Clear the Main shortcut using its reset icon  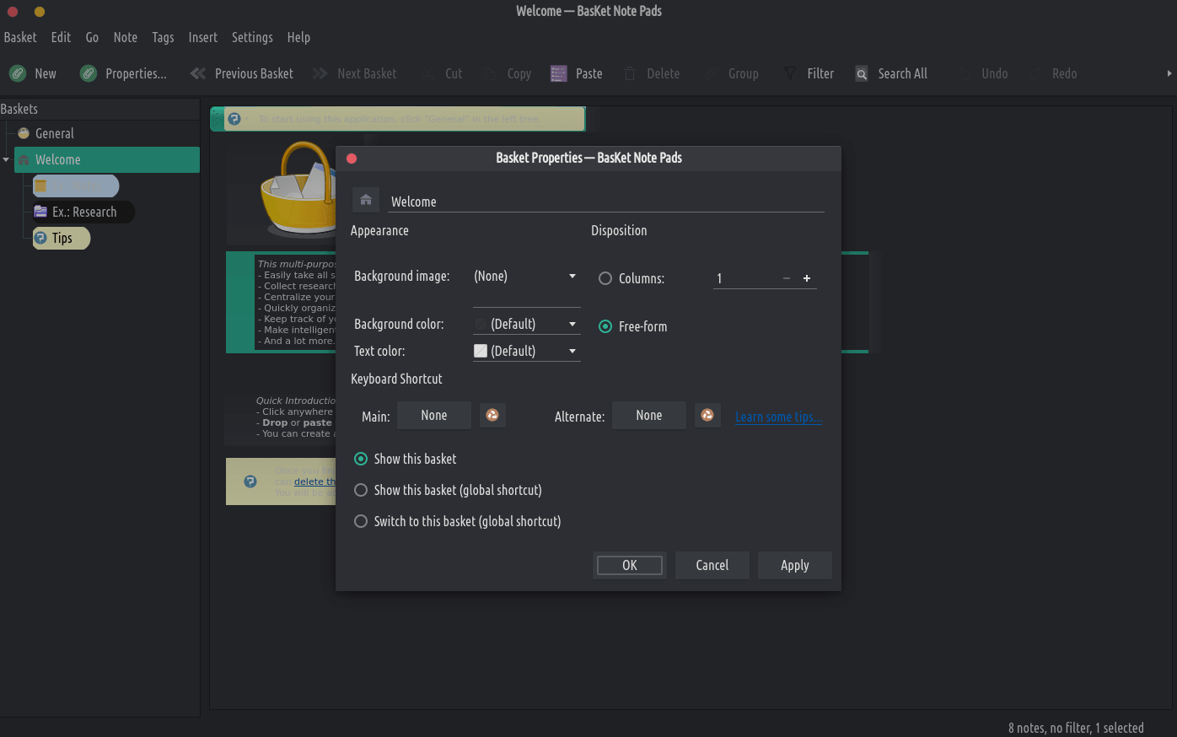coord(492,415)
